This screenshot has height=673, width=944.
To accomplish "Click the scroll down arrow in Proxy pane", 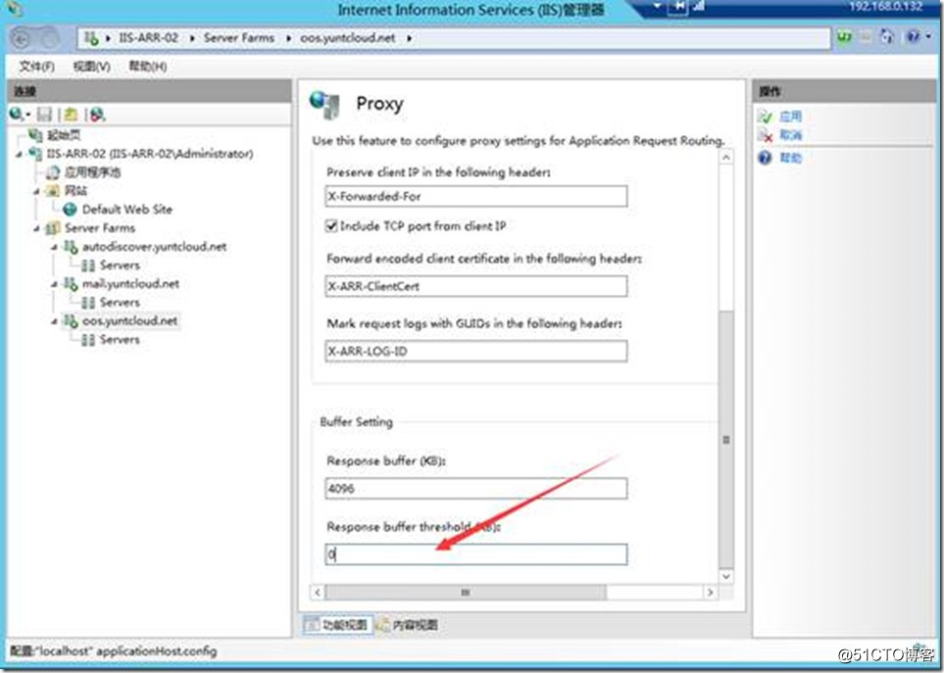I will (726, 576).
